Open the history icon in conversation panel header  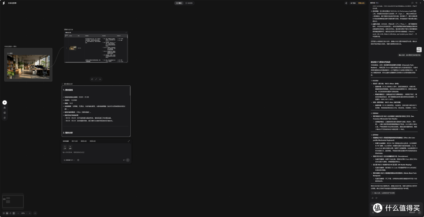click(x=416, y=3)
